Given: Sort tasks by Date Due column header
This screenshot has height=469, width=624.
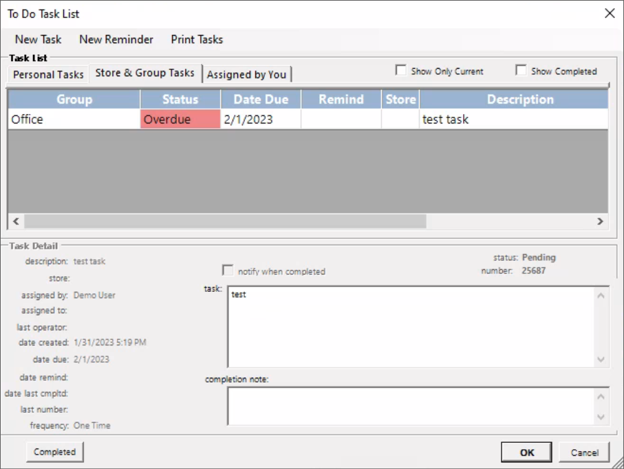Looking at the screenshot, I should (x=261, y=100).
